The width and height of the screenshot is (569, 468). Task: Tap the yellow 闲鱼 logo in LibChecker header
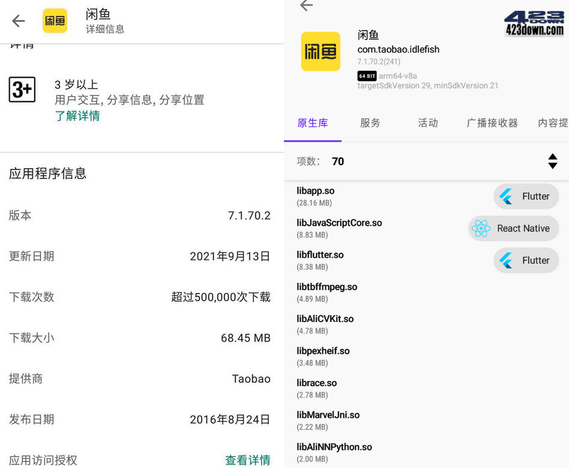(x=320, y=52)
